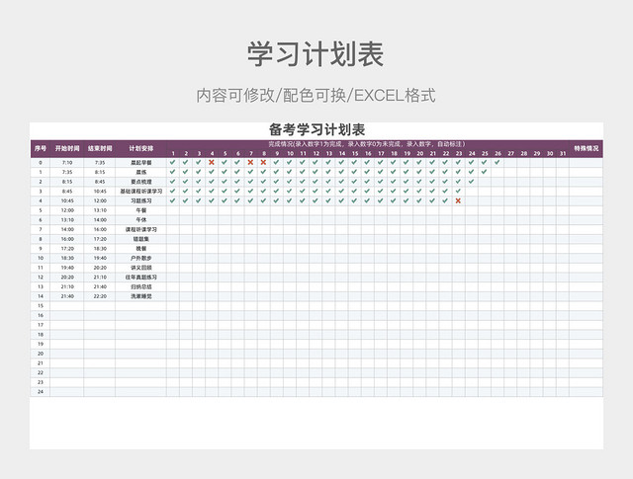Click the subtitle 内容可修改/配色可换/EXCEL格式

point(316,96)
